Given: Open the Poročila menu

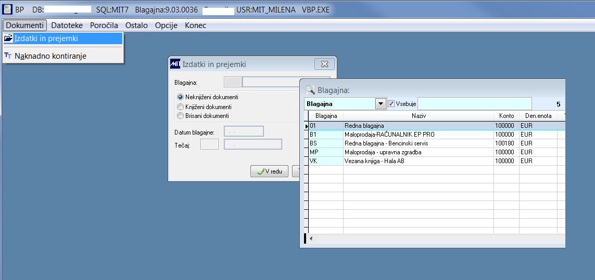Looking at the screenshot, I should tap(104, 25).
